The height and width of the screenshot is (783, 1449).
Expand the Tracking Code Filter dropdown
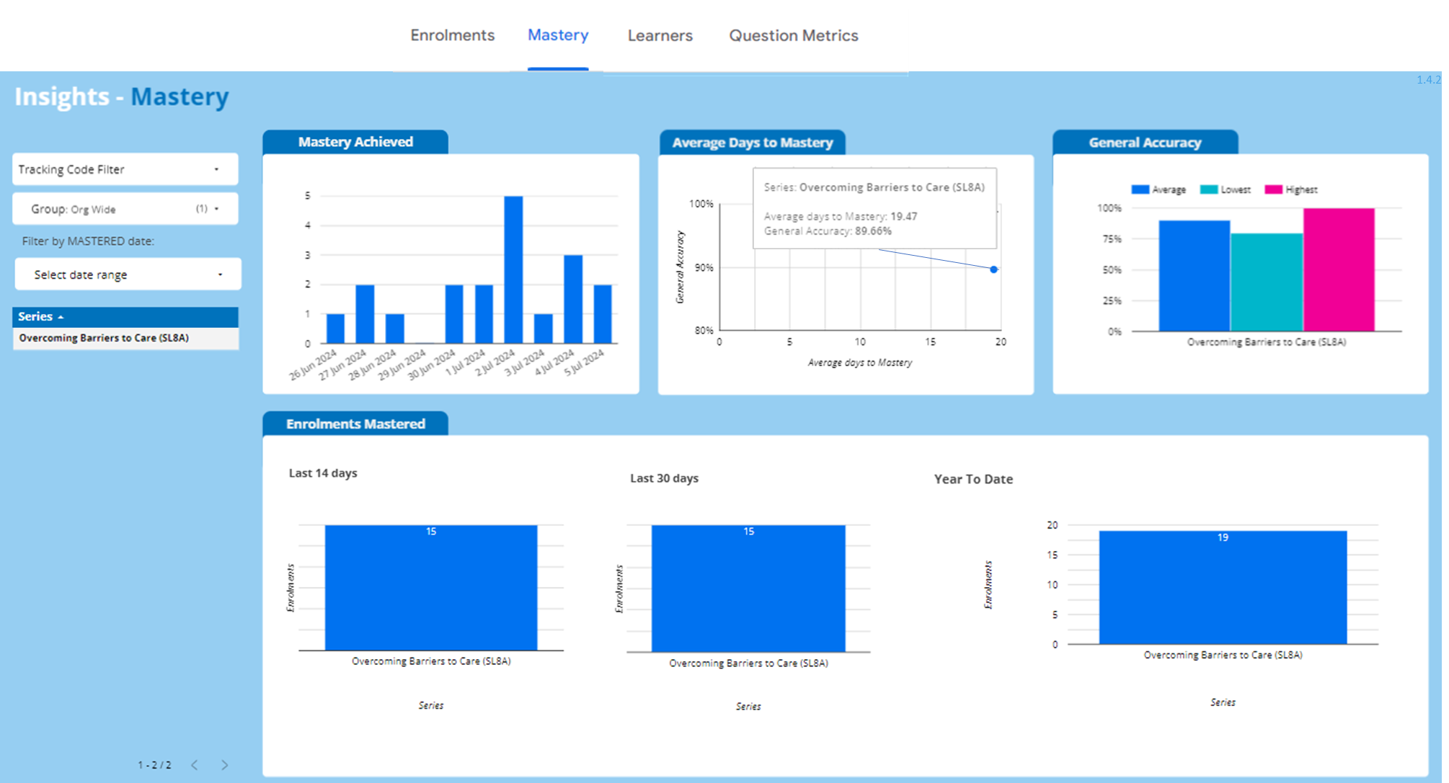click(125, 169)
